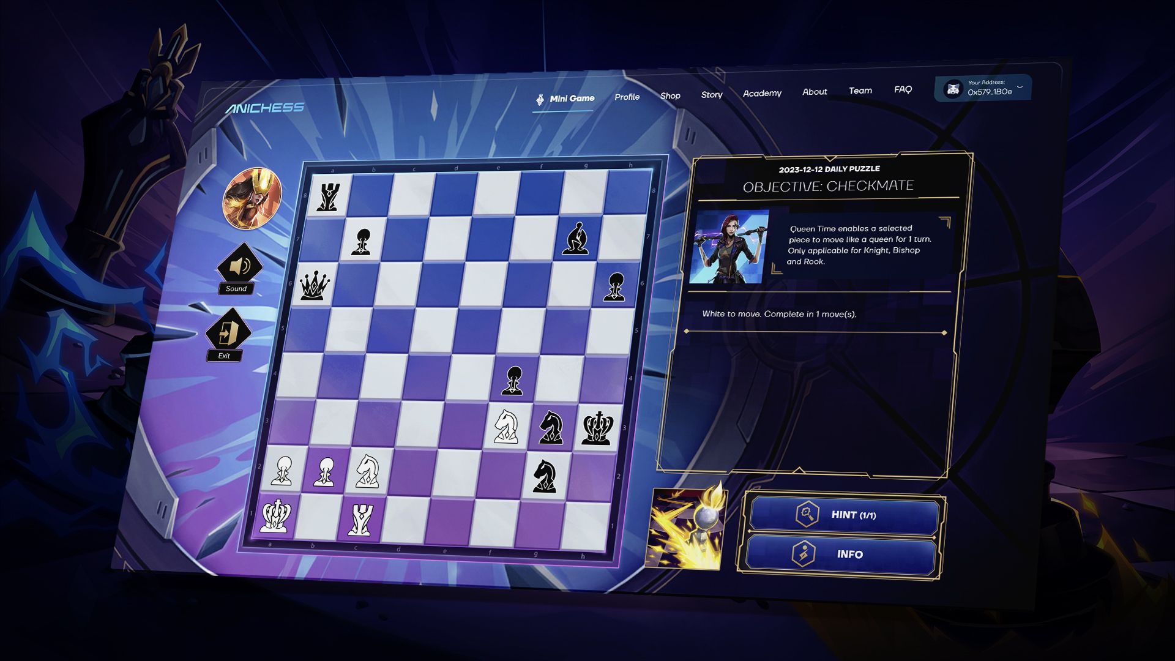Image resolution: width=1175 pixels, height=661 pixels.
Task: Click the black queen piece
Action: (315, 285)
